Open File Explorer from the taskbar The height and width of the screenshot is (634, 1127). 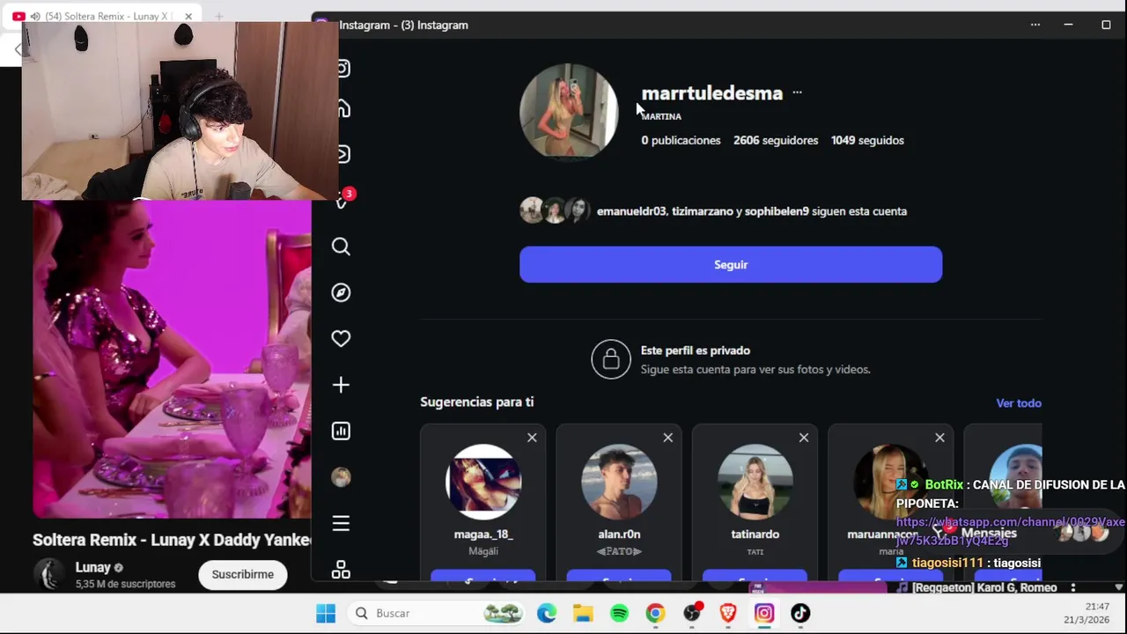(583, 613)
